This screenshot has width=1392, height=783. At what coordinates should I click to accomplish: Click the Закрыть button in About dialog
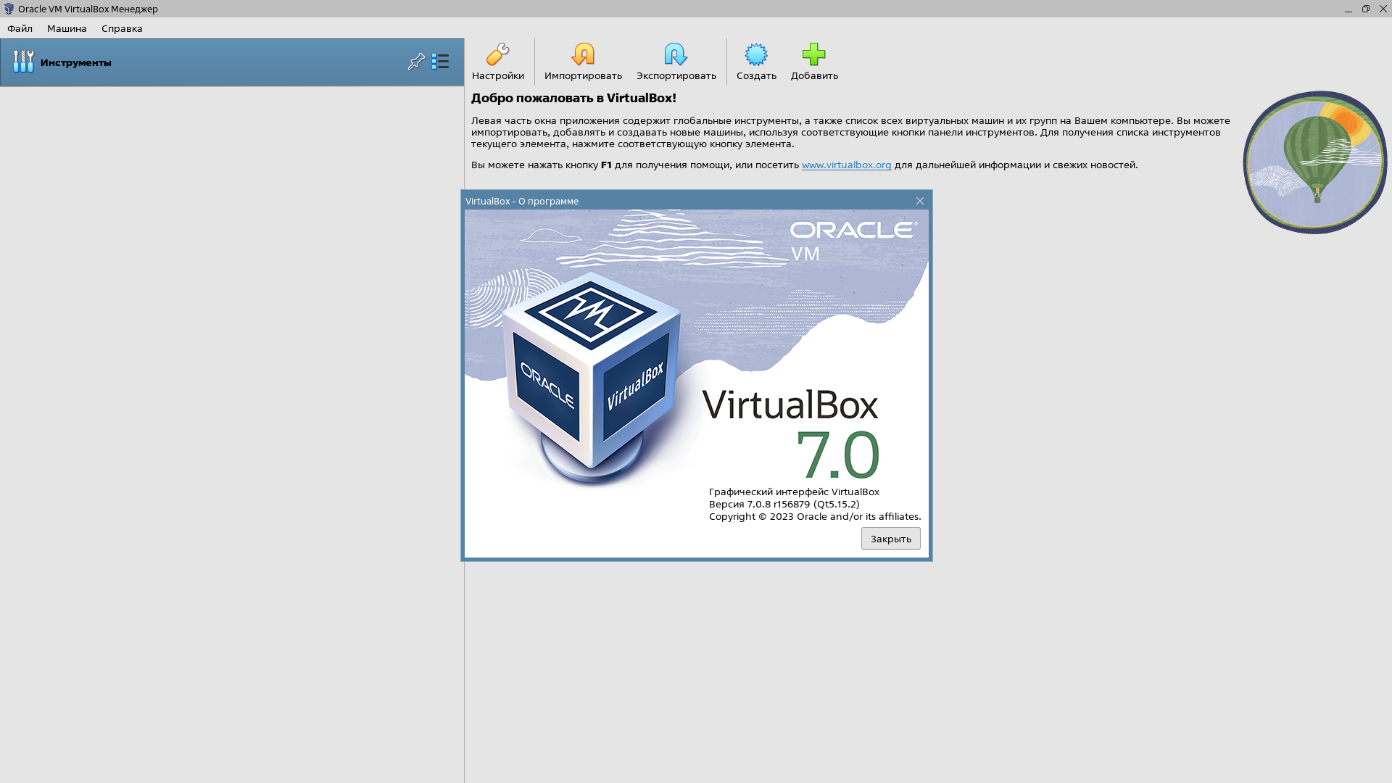[x=890, y=539]
